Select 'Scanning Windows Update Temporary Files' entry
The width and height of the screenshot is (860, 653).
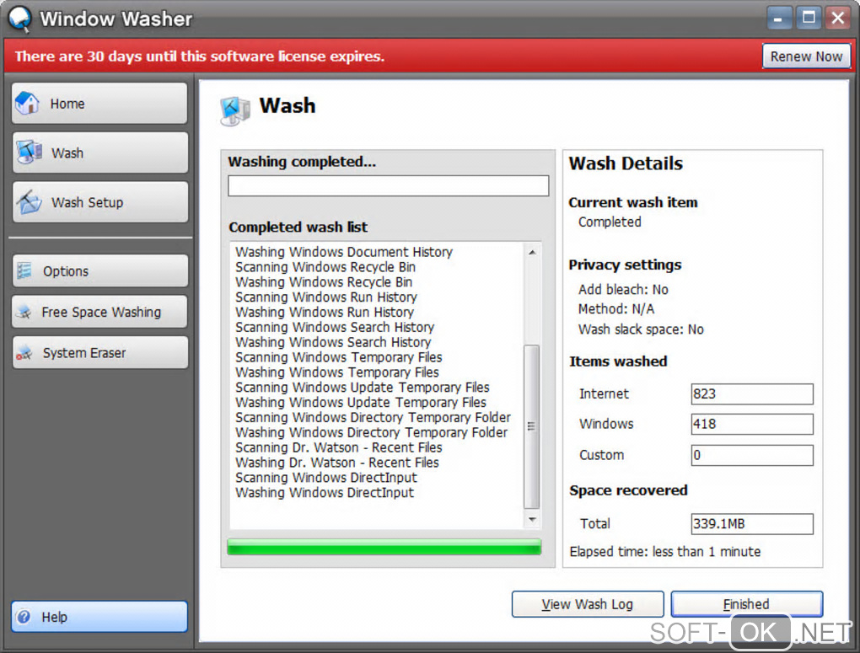point(363,388)
